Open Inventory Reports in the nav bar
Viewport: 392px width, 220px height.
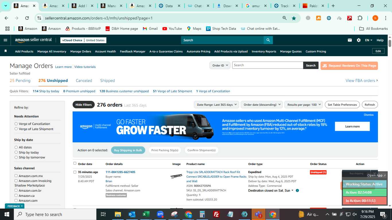pyautogui.click(x=264, y=51)
